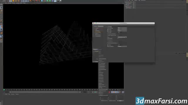Expand the second object in Object Manager tree
This screenshot has height=105, width=188.
coord(127,3)
